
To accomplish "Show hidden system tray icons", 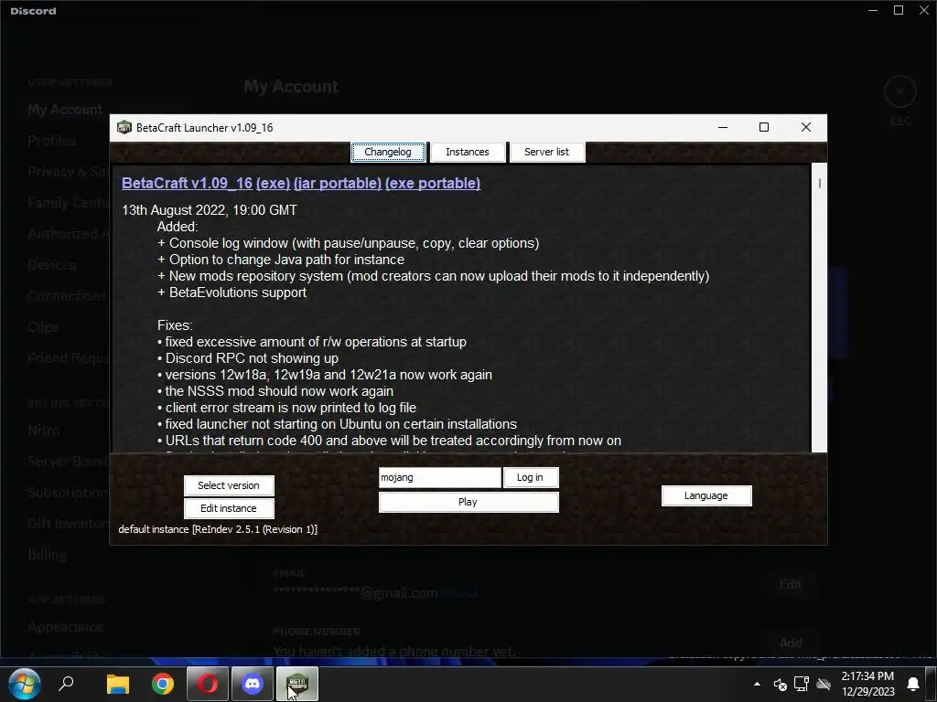I will click(757, 684).
